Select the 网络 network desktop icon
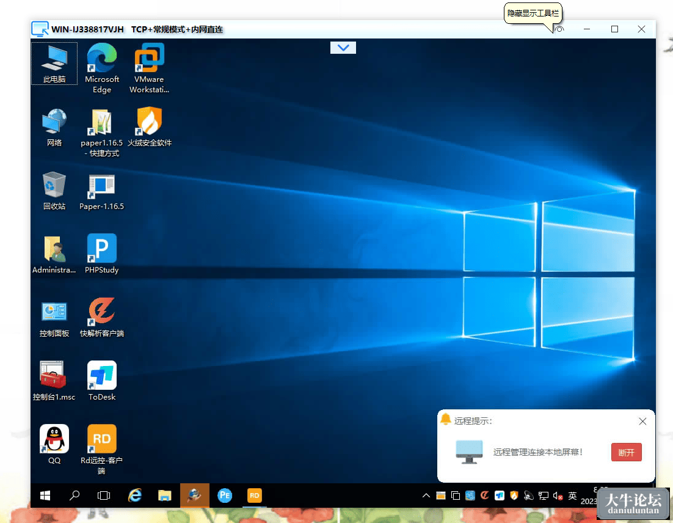Screen dimensions: 673x523 click(54, 128)
